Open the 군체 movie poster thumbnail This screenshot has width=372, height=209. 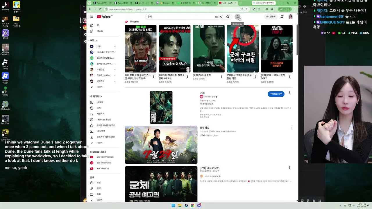pos(161,107)
